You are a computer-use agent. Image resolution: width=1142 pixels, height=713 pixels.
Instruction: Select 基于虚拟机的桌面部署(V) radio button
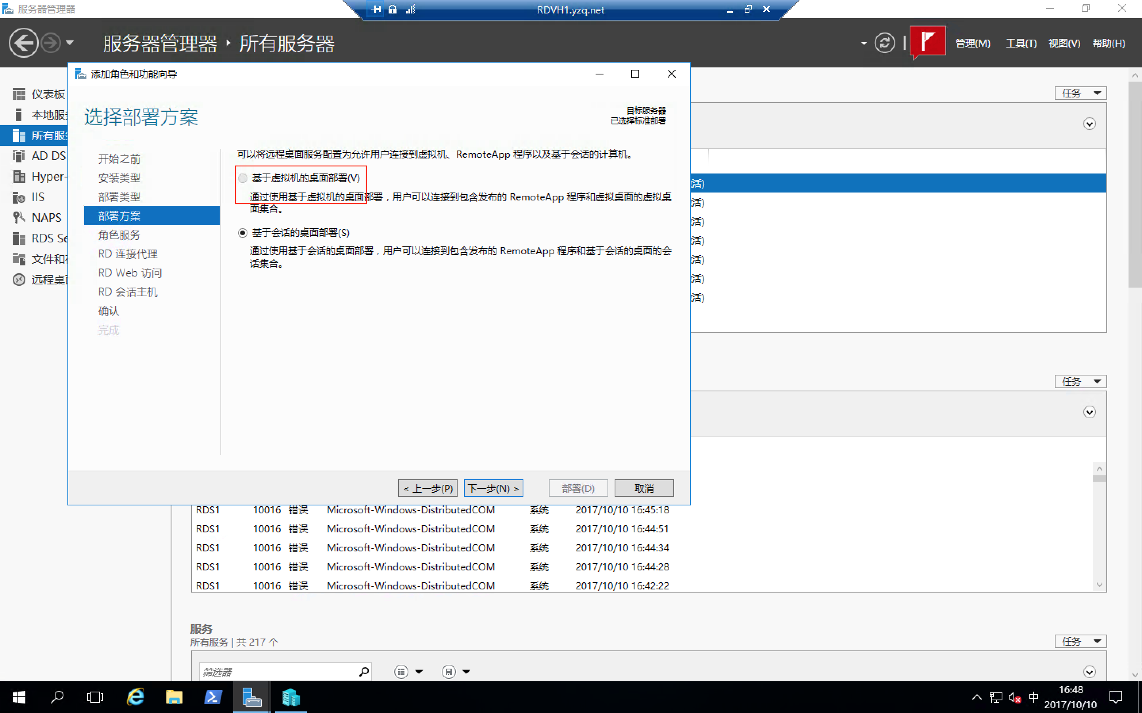point(243,178)
